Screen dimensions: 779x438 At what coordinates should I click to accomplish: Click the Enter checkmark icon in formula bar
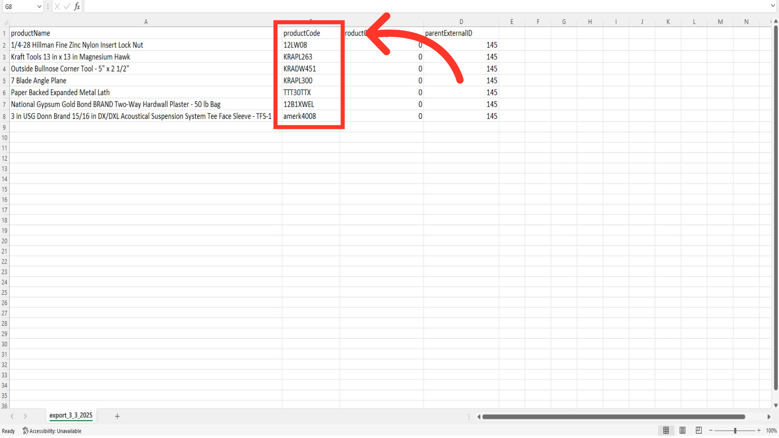click(67, 6)
